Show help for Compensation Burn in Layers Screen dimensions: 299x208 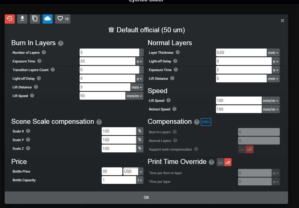pos(174,132)
